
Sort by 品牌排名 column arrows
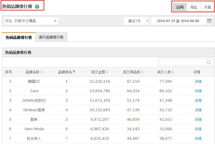[74, 72]
